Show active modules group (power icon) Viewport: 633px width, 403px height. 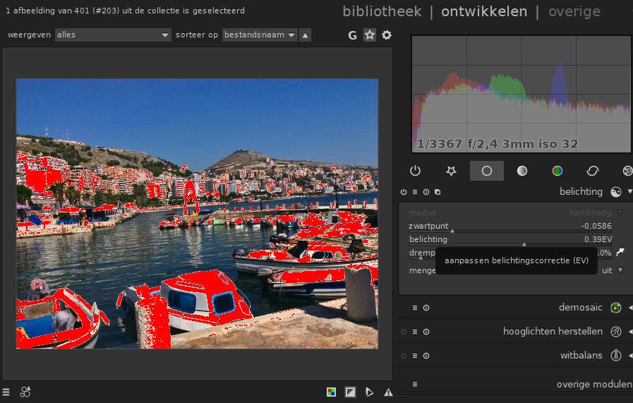(415, 171)
